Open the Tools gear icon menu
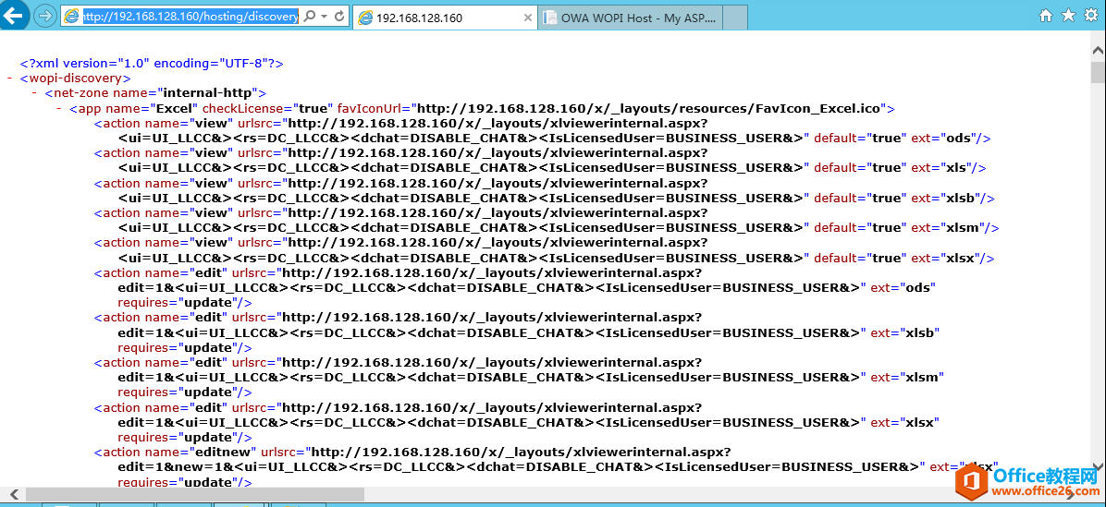 [x=1091, y=15]
